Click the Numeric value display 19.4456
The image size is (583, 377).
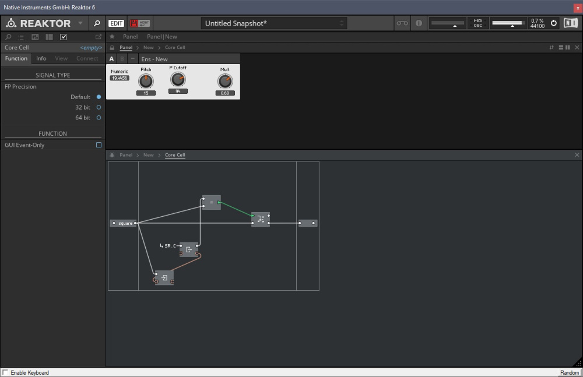pyautogui.click(x=120, y=77)
